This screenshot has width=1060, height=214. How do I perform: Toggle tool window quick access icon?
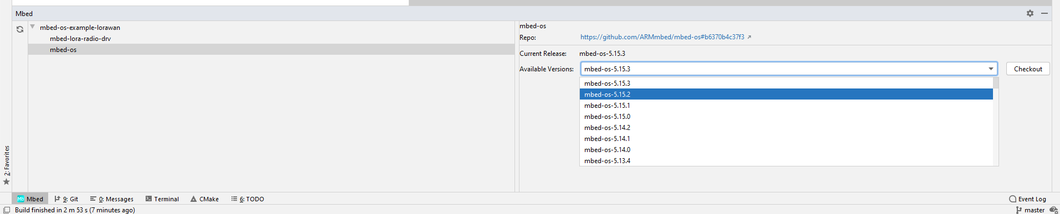pos(7,210)
